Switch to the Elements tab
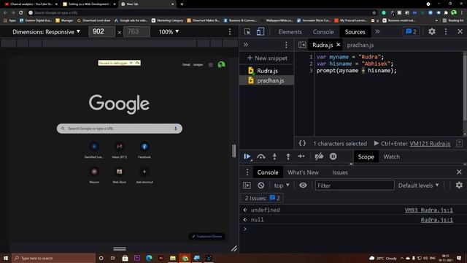The image size is (467, 263). [x=290, y=32]
